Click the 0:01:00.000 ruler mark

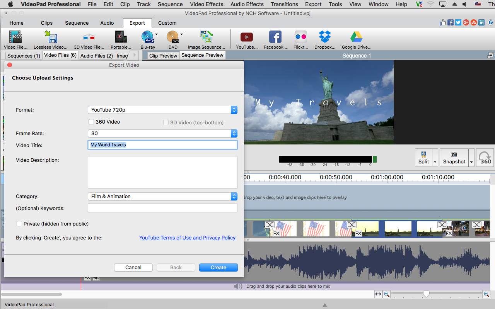[x=387, y=177]
